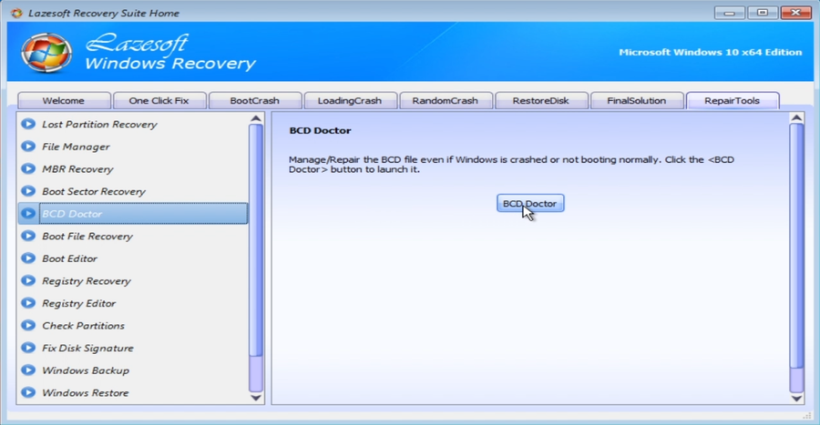Switch to the One Click Fix tab
820x425 pixels.
coord(159,101)
